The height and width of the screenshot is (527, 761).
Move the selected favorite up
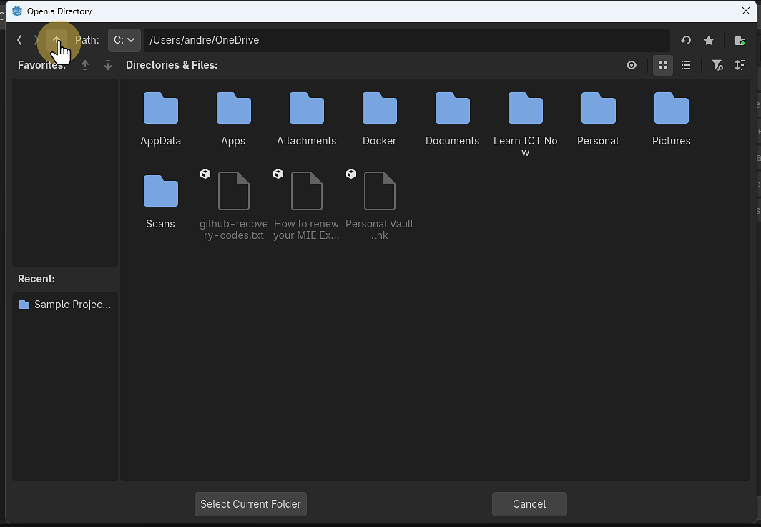click(x=84, y=65)
